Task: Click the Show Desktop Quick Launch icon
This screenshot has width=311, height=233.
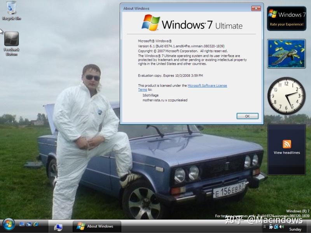Action: coord(23,224)
